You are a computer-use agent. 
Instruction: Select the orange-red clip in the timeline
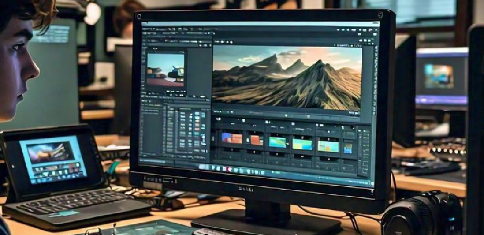[x=256, y=140]
